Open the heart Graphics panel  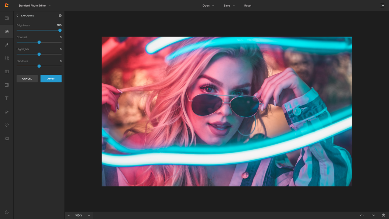tap(7, 125)
